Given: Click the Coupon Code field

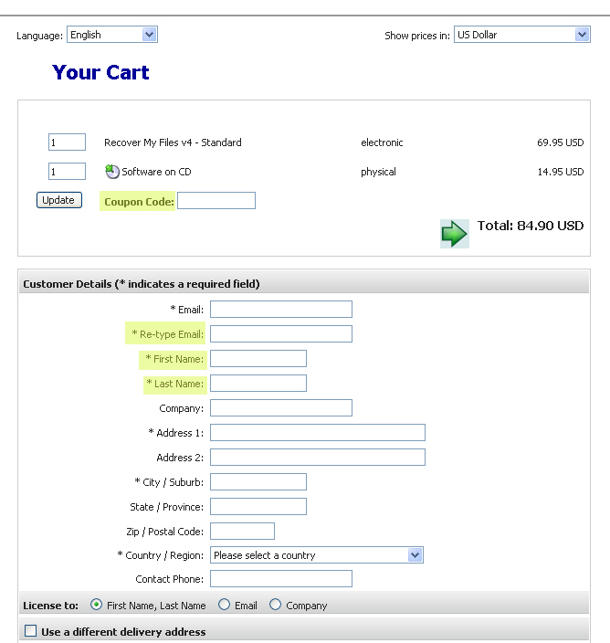Looking at the screenshot, I should (216, 201).
